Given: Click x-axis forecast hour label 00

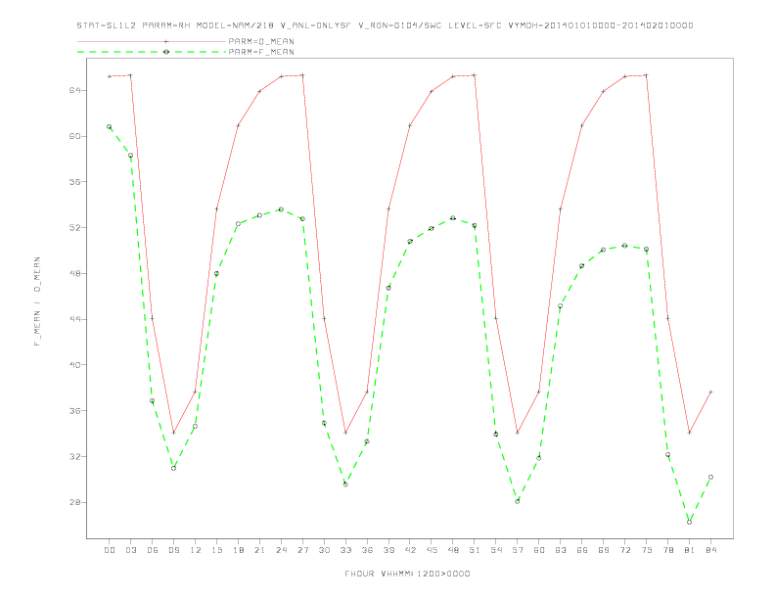Looking at the screenshot, I should 110,550.
